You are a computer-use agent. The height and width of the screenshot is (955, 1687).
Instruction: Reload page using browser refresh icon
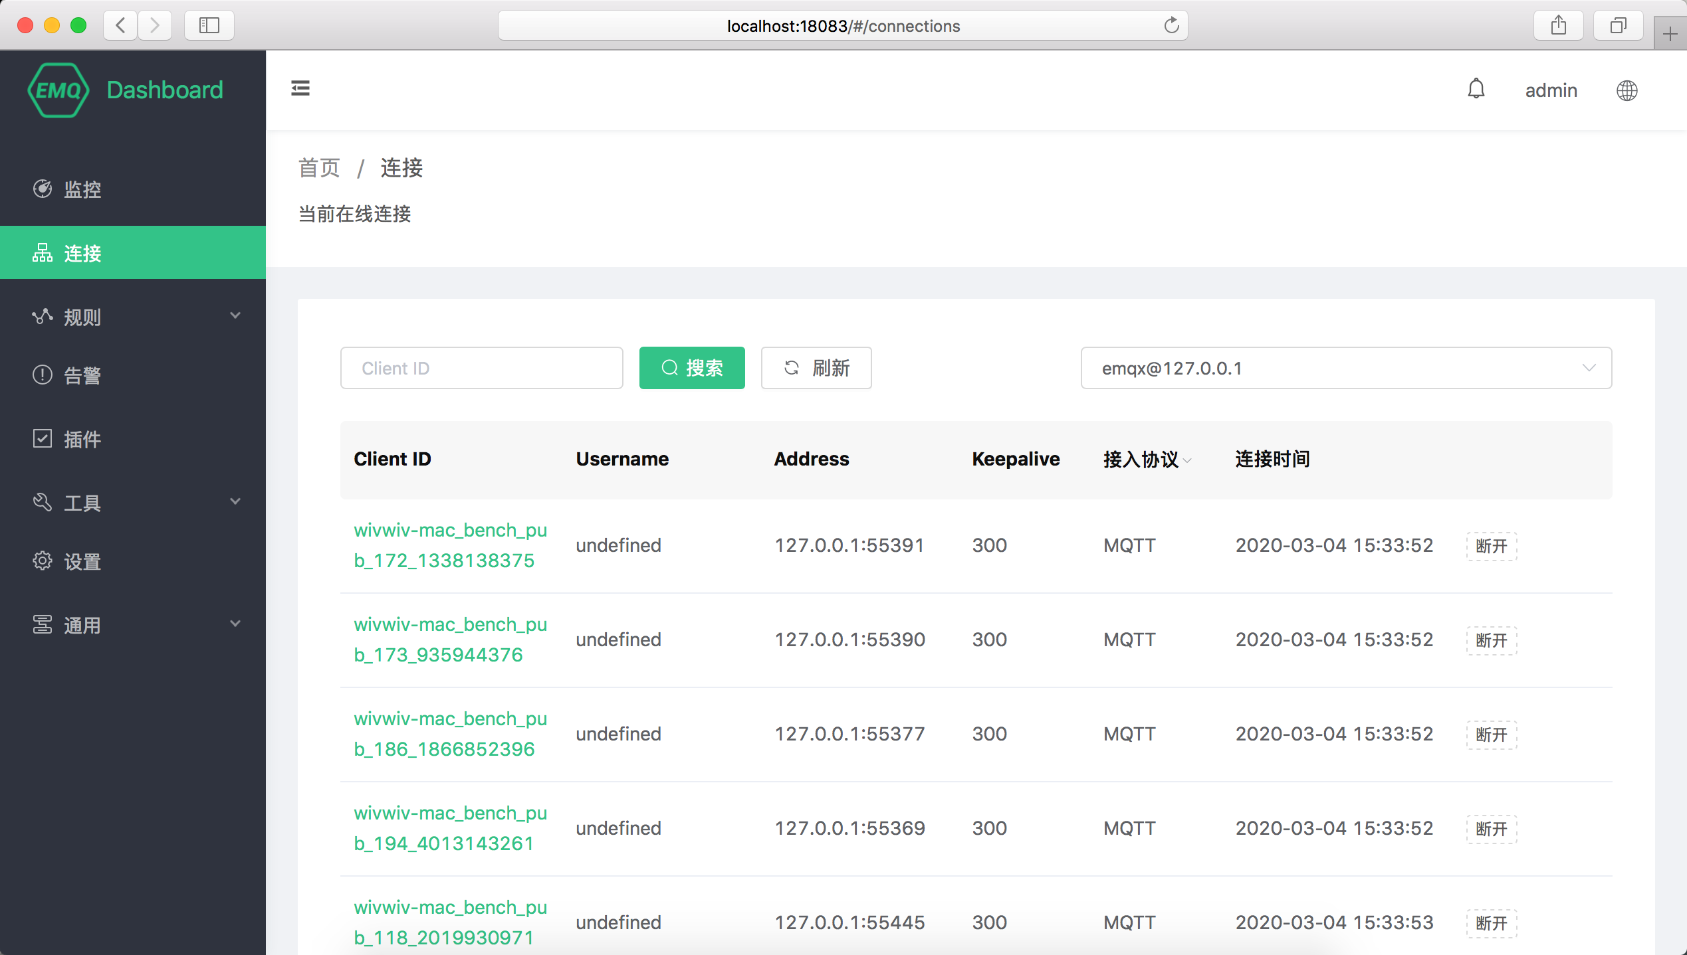pyautogui.click(x=1171, y=25)
